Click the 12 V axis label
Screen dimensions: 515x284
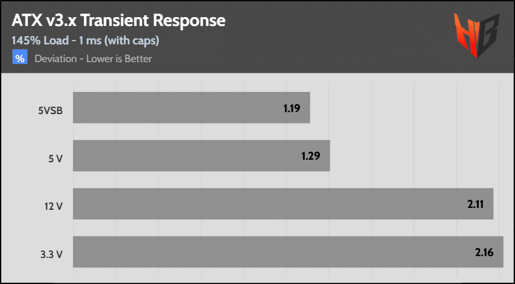click(53, 207)
